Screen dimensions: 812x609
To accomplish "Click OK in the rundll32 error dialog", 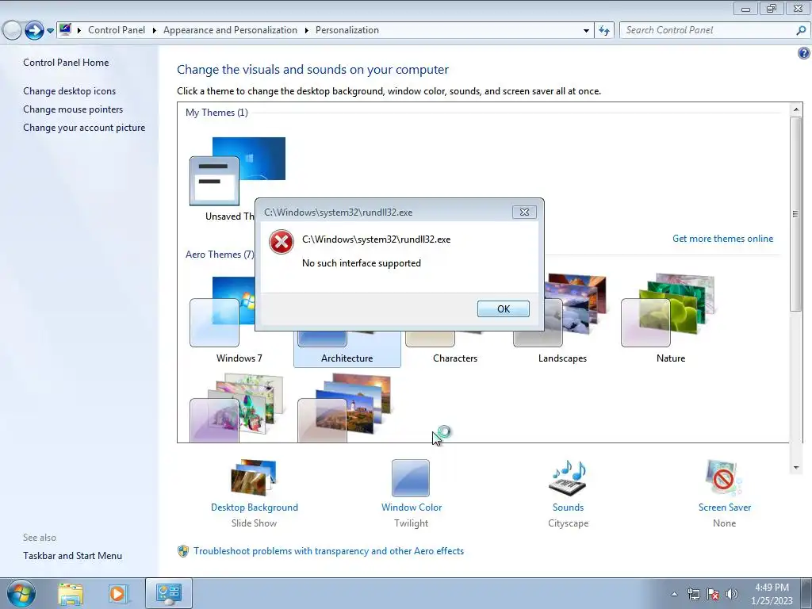I will click(x=503, y=308).
